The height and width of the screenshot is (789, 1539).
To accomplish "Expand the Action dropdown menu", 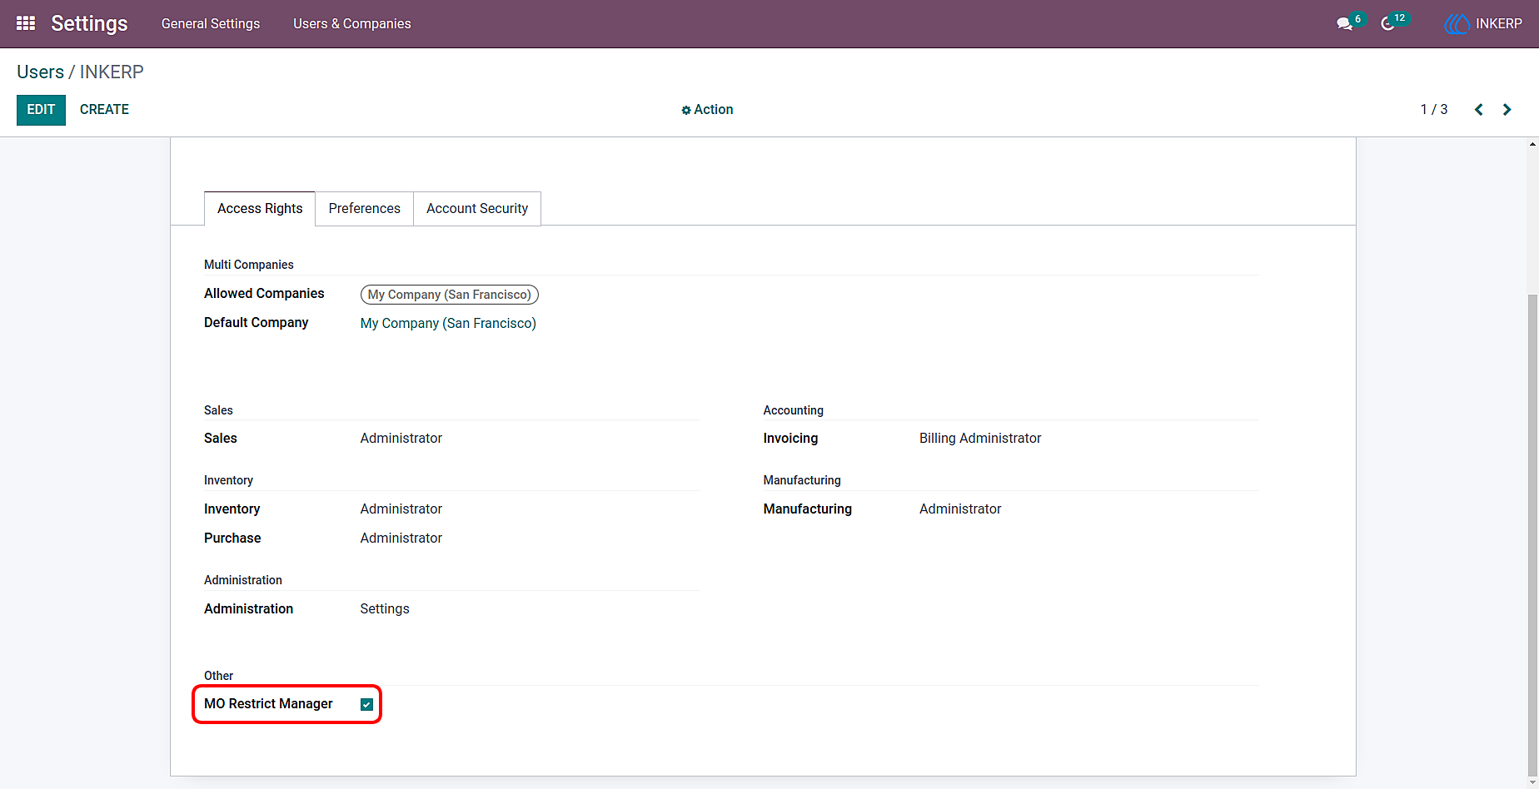I will click(x=707, y=110).
